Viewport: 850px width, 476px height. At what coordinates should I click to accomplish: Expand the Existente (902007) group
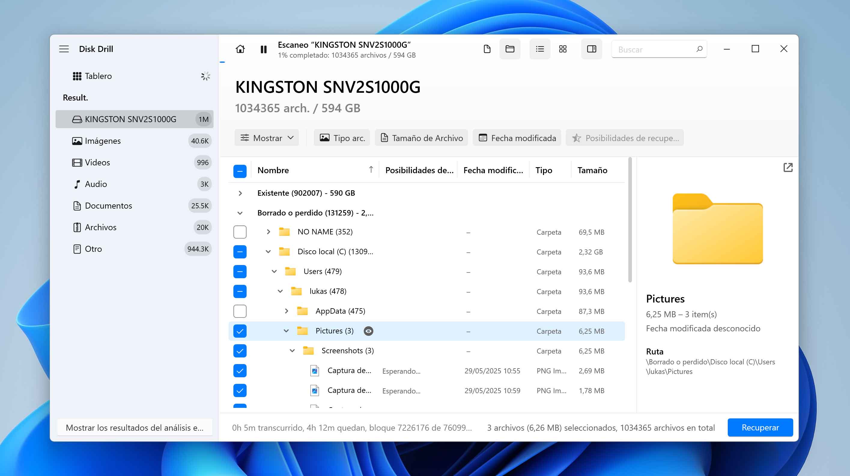[240, 193]
